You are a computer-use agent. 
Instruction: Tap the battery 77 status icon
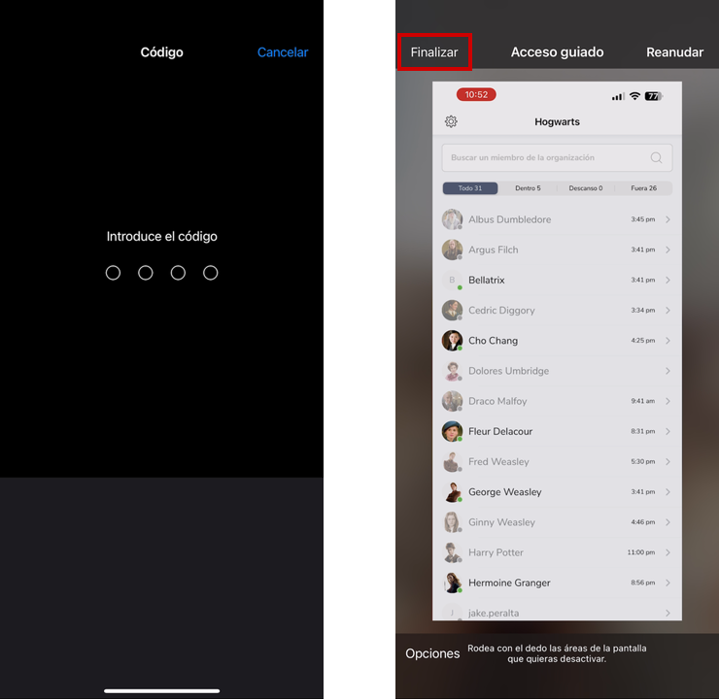pos(654,96)
